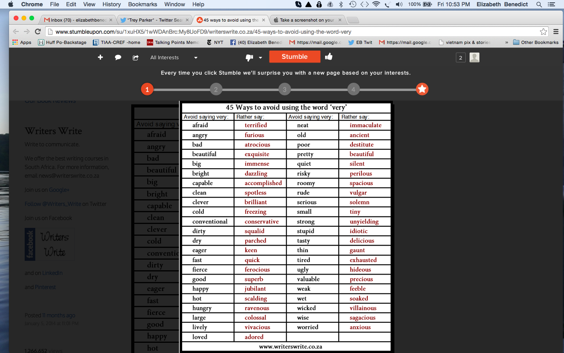Click Follow @Writers_Write link
This screenshot has height=353, width=564.
click(x=53, y=204)
